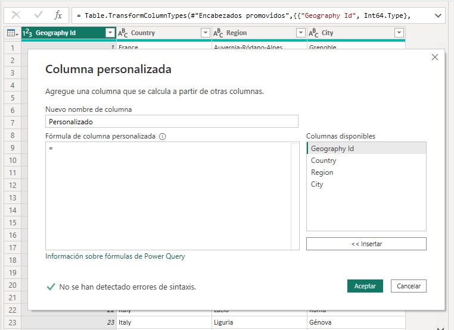Expand the formula bar with the chevron
Viewport: 454px width, 330px height.
click(438, 15)
